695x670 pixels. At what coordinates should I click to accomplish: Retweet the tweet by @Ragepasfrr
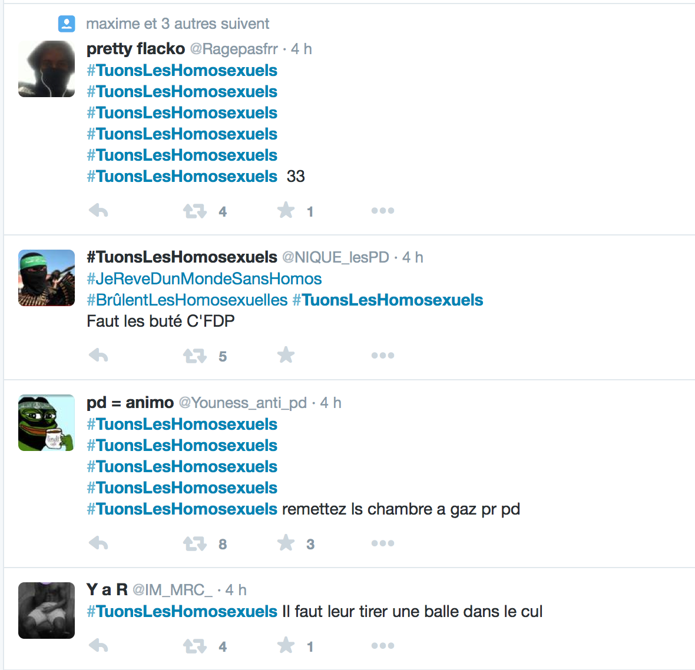[195, 211]
